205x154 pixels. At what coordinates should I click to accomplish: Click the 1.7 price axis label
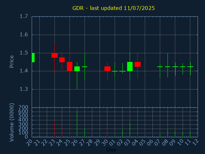tap(24, 16)
